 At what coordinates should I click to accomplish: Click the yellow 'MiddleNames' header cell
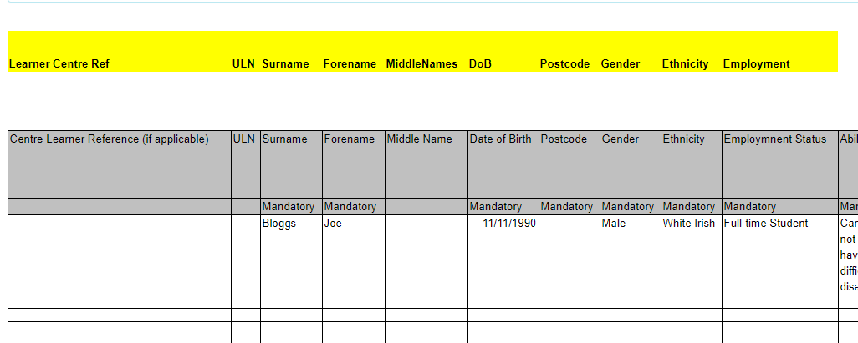[x=421, y=64]
